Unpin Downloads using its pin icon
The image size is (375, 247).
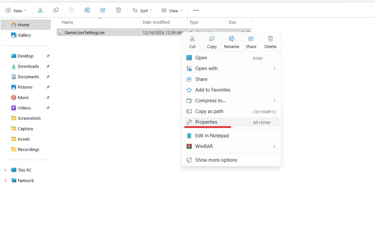pyautogui.click(x=48, y=66)
